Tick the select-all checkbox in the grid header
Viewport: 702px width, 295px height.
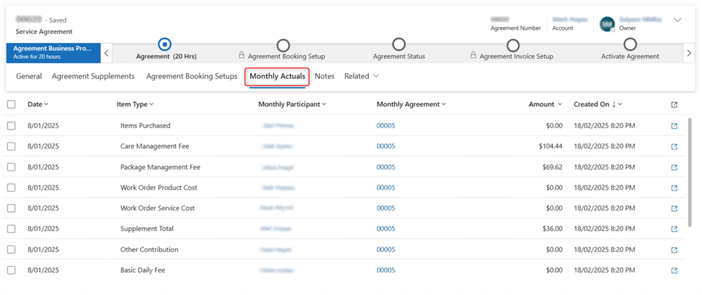pyautogui.click(x=11, y=104)
